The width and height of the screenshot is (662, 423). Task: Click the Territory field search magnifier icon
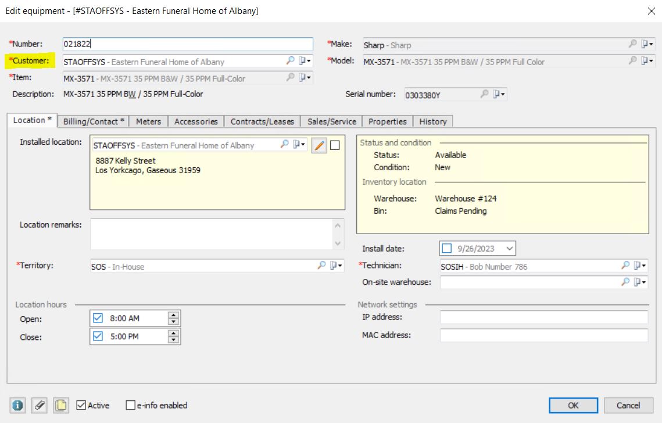click(322, 265)
